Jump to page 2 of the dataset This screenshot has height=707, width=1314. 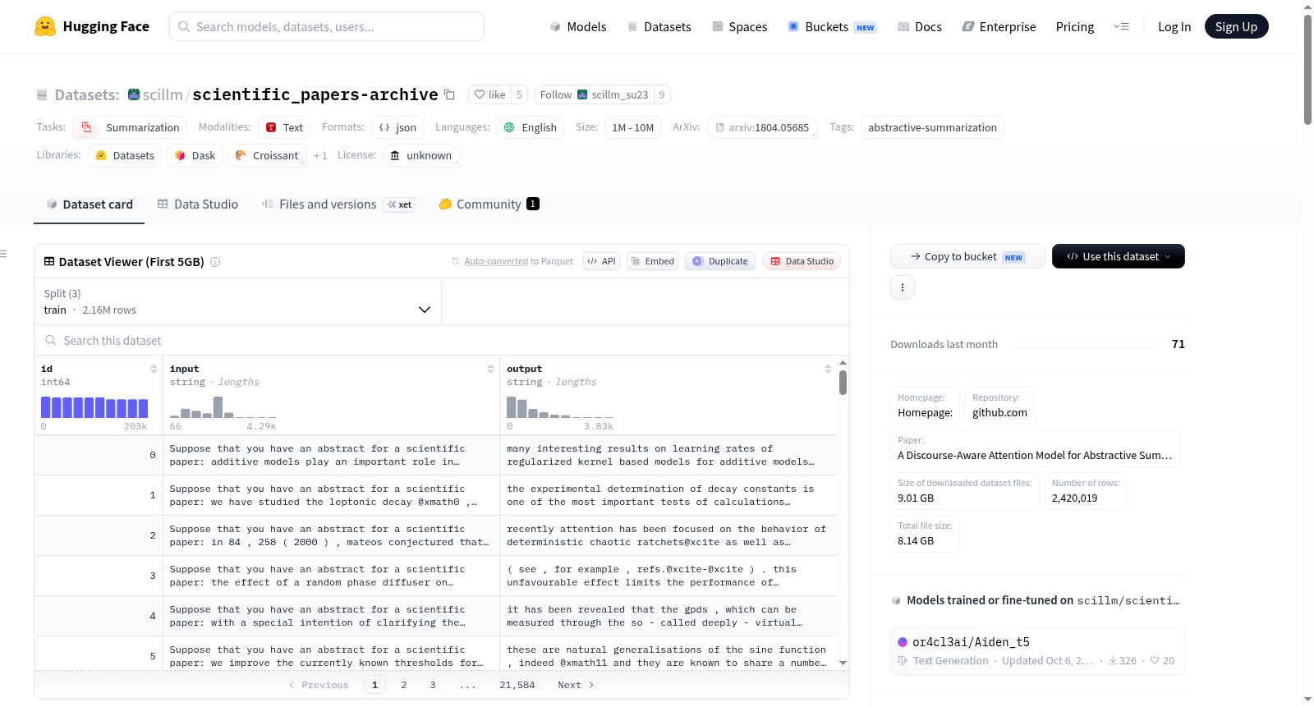click(x=403, y=685)
